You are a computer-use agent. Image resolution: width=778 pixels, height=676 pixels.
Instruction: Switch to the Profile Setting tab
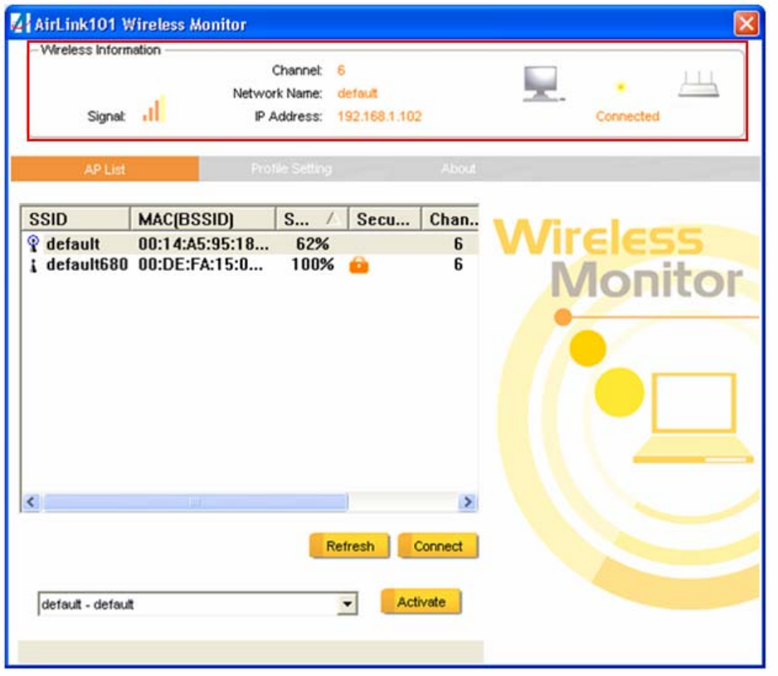pos(291,169)
